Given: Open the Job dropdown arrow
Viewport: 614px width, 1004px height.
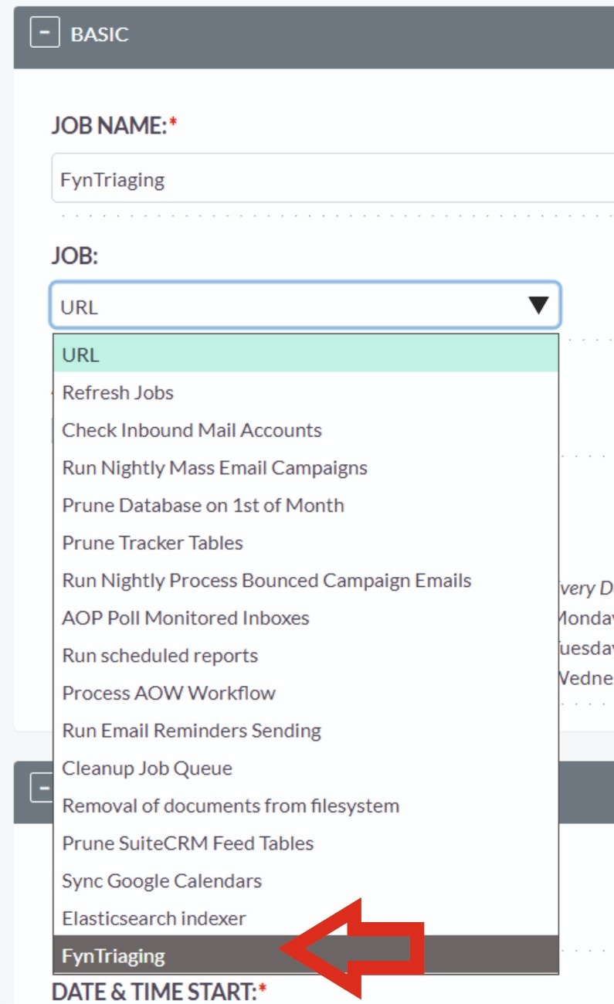Looking at the screenshot, I should pos(538,306).
